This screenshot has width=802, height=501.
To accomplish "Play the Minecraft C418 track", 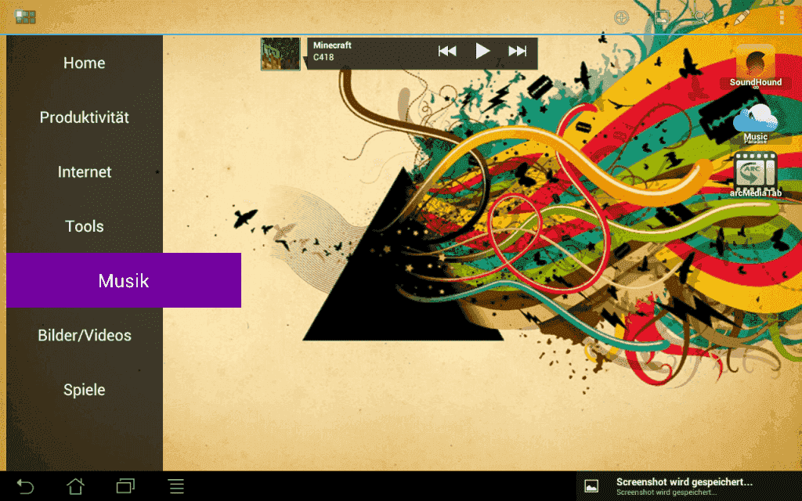I will coord(482,51).
